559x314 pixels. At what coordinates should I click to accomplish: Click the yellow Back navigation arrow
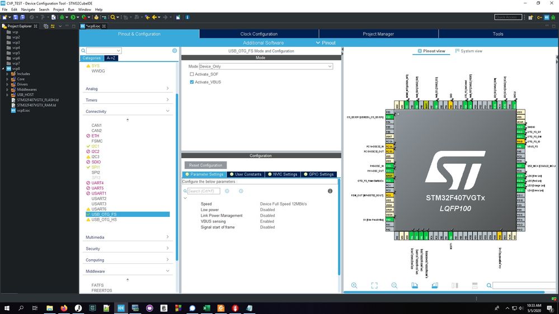(154, 17)
